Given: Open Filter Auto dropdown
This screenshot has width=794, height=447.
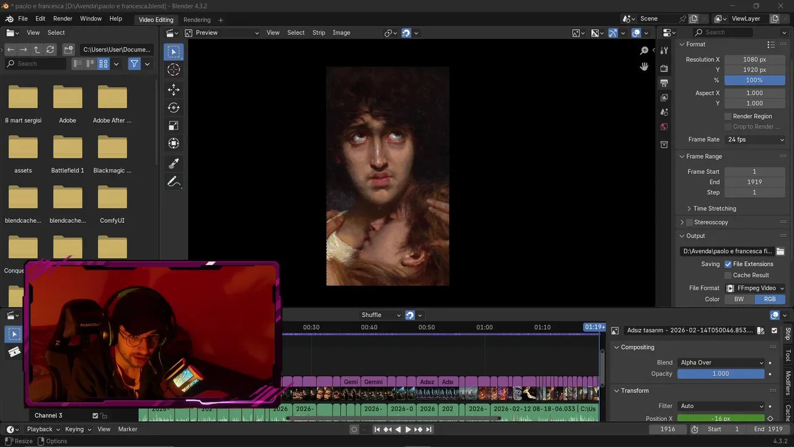Looking at the screenshot, I should tap(721, 406).
